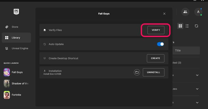Open the friends list icon
Viewport: 208px width, 109px height.
(185, 12)
